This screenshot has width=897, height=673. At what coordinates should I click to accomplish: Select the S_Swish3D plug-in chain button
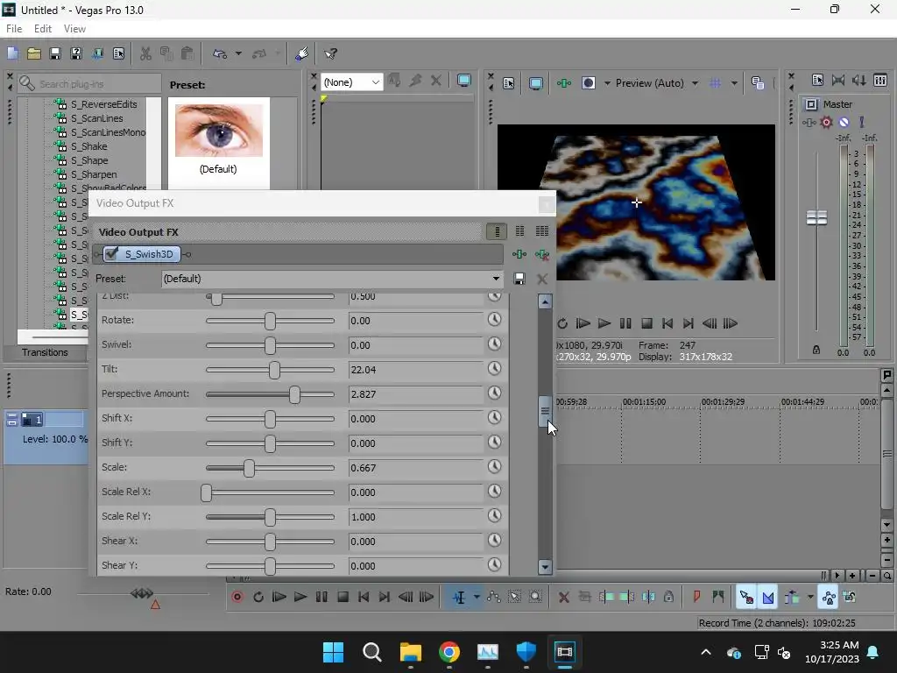[x=142, y=254]
